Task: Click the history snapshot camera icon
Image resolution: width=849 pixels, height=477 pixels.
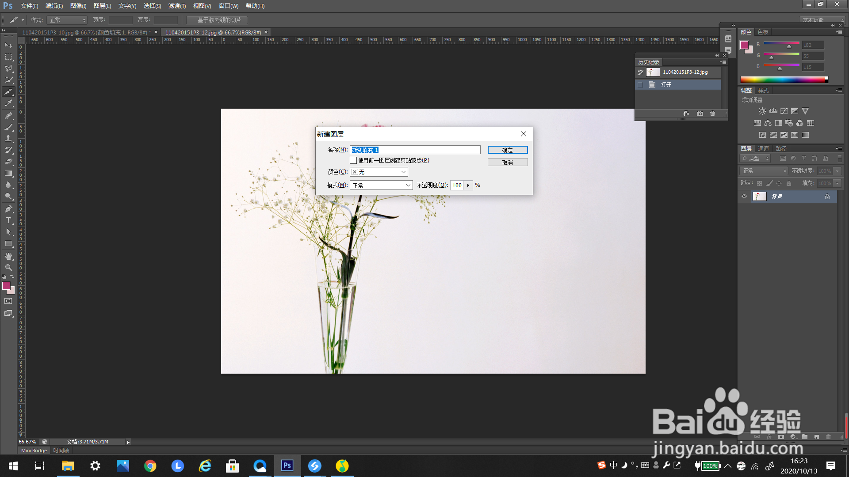Action: 700,114
